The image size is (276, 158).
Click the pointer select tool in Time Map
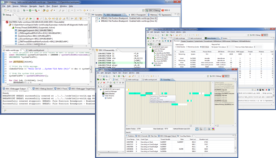point(201,129)
